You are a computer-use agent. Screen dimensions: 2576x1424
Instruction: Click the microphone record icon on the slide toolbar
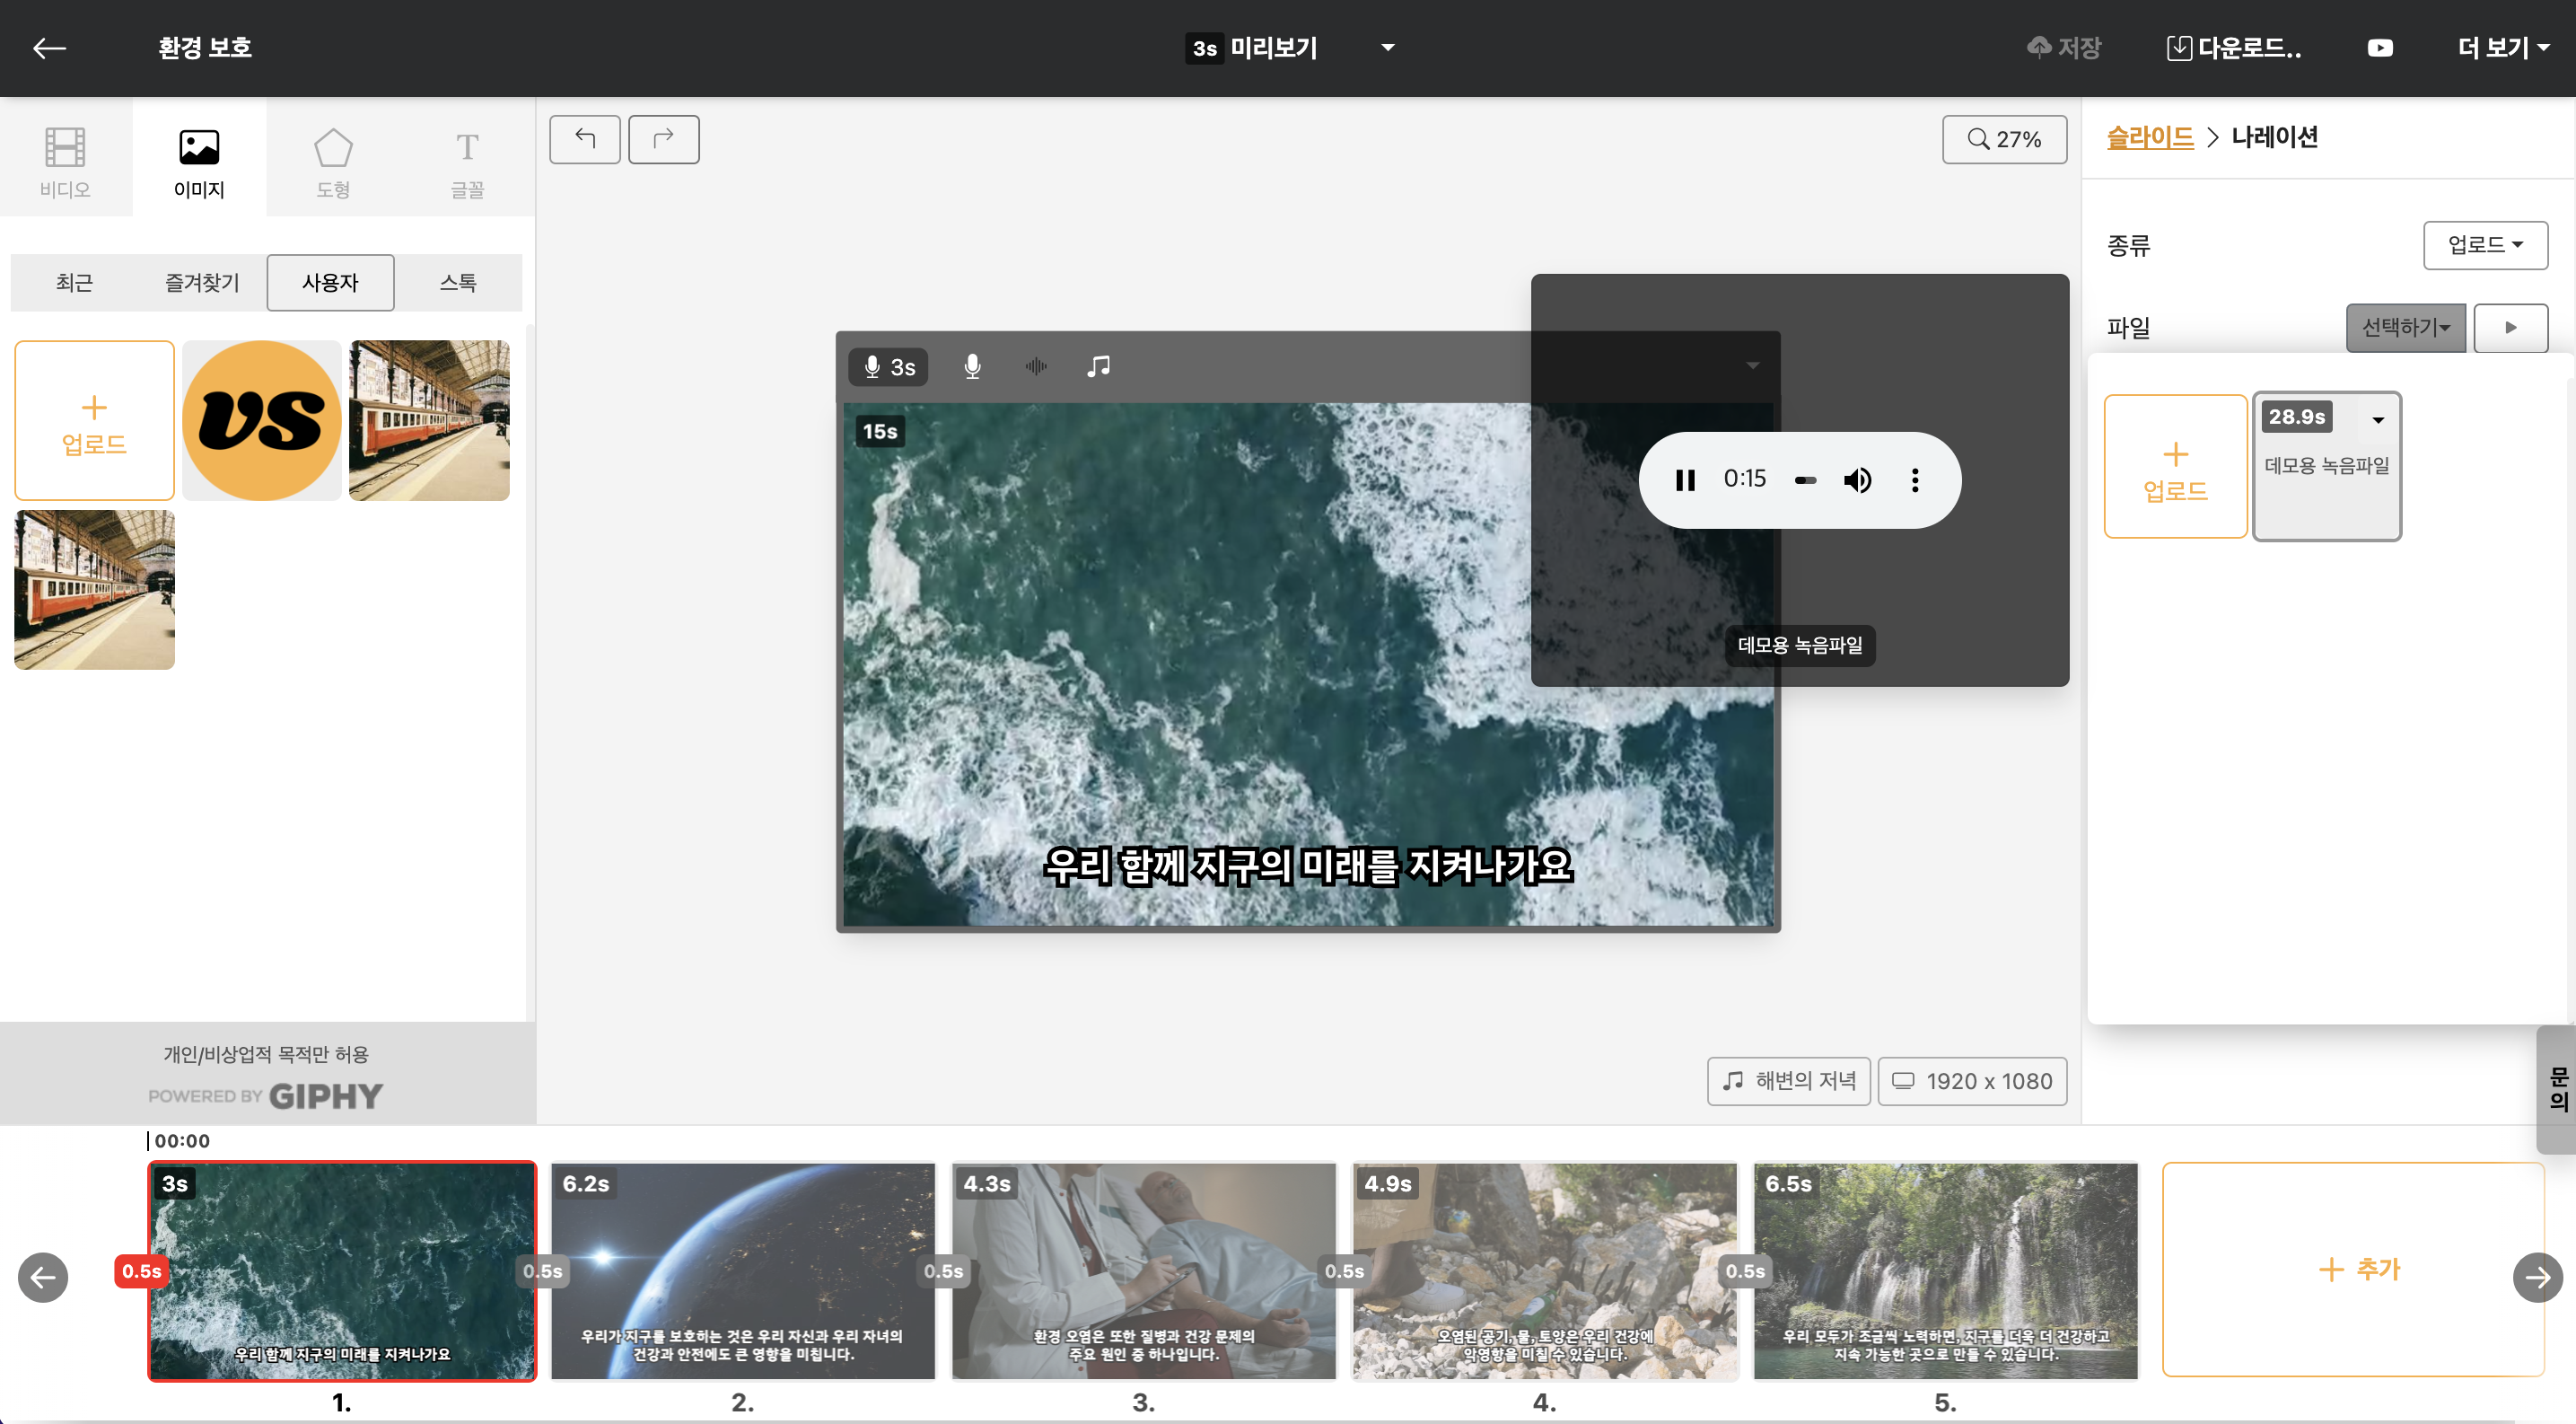coord(971,367)
